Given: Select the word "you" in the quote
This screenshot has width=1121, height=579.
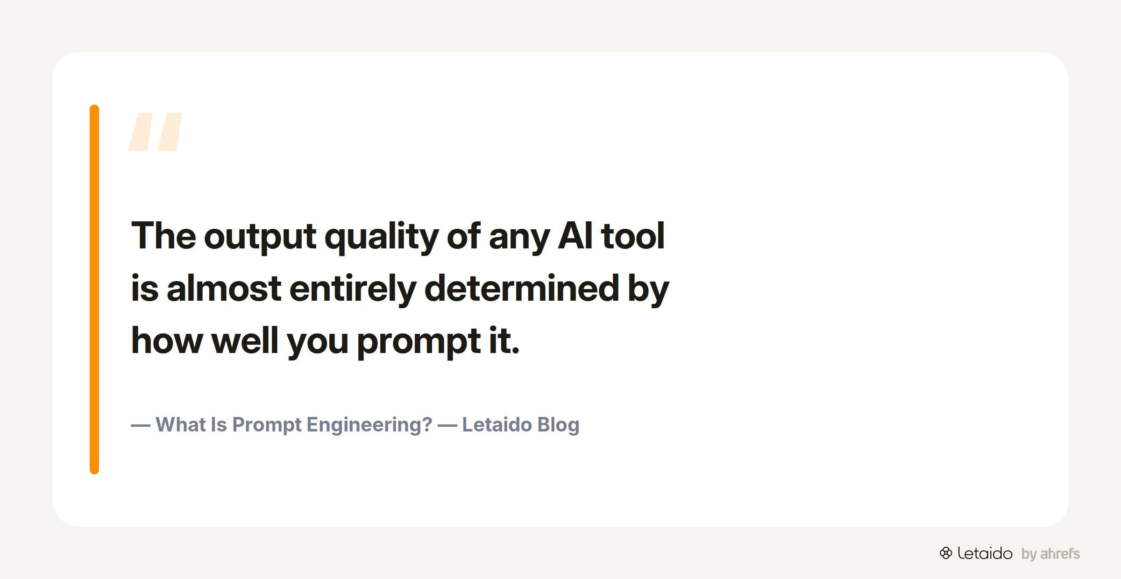Looking at the screenshot, I should pyautogui.click(x=318, y=343).
